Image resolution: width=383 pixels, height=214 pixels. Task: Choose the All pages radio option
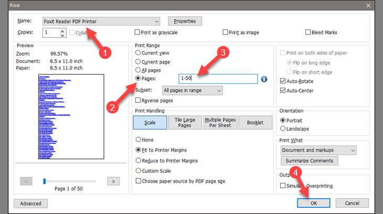(x=139, y=70)
